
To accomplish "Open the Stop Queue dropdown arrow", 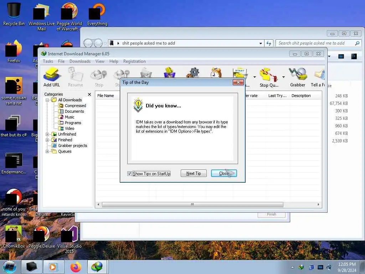I will (283, 77).
